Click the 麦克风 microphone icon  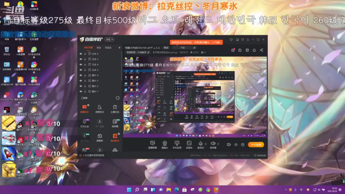pyautogui.click(x=201, y=144)
